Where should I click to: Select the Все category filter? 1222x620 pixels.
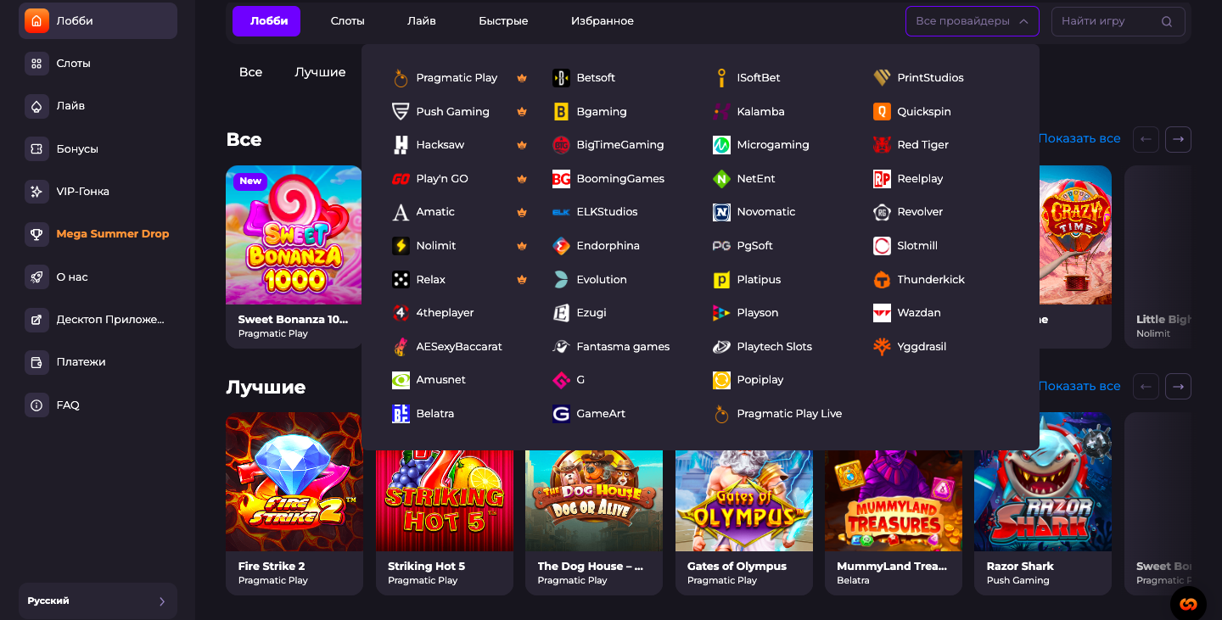pos(250,72)
